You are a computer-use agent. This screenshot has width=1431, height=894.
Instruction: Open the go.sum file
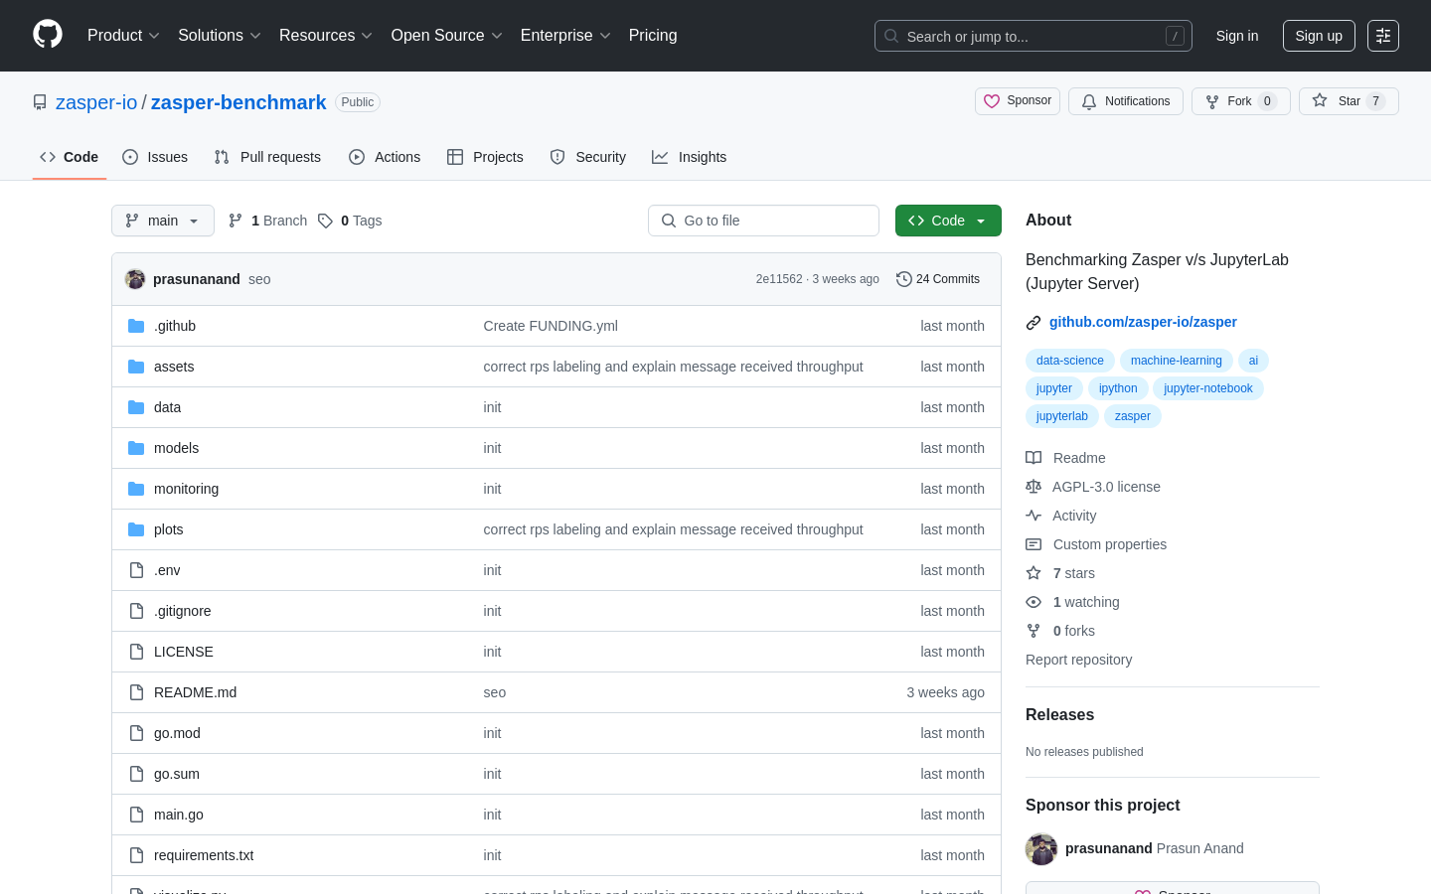point(177,774)
